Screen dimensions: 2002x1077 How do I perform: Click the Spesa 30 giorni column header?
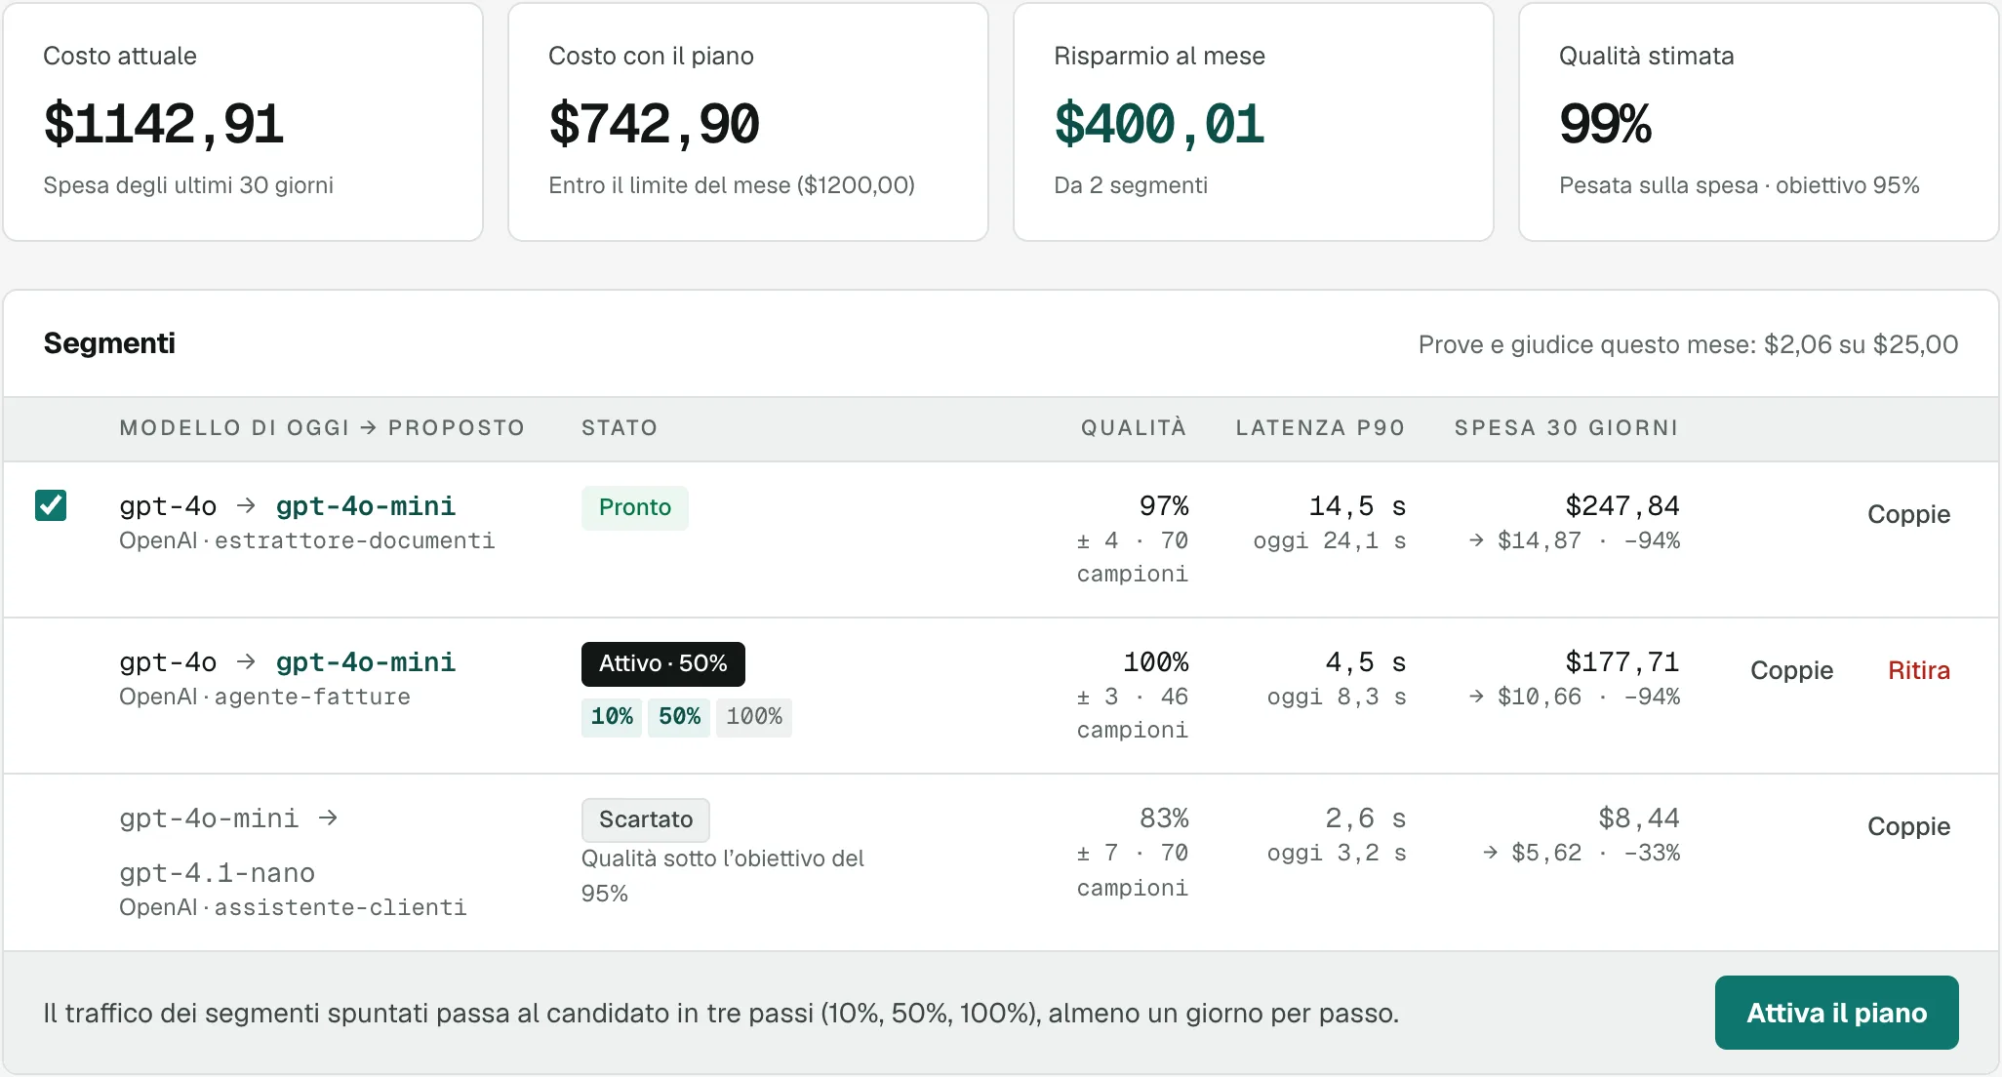(x=1567, y=427)
